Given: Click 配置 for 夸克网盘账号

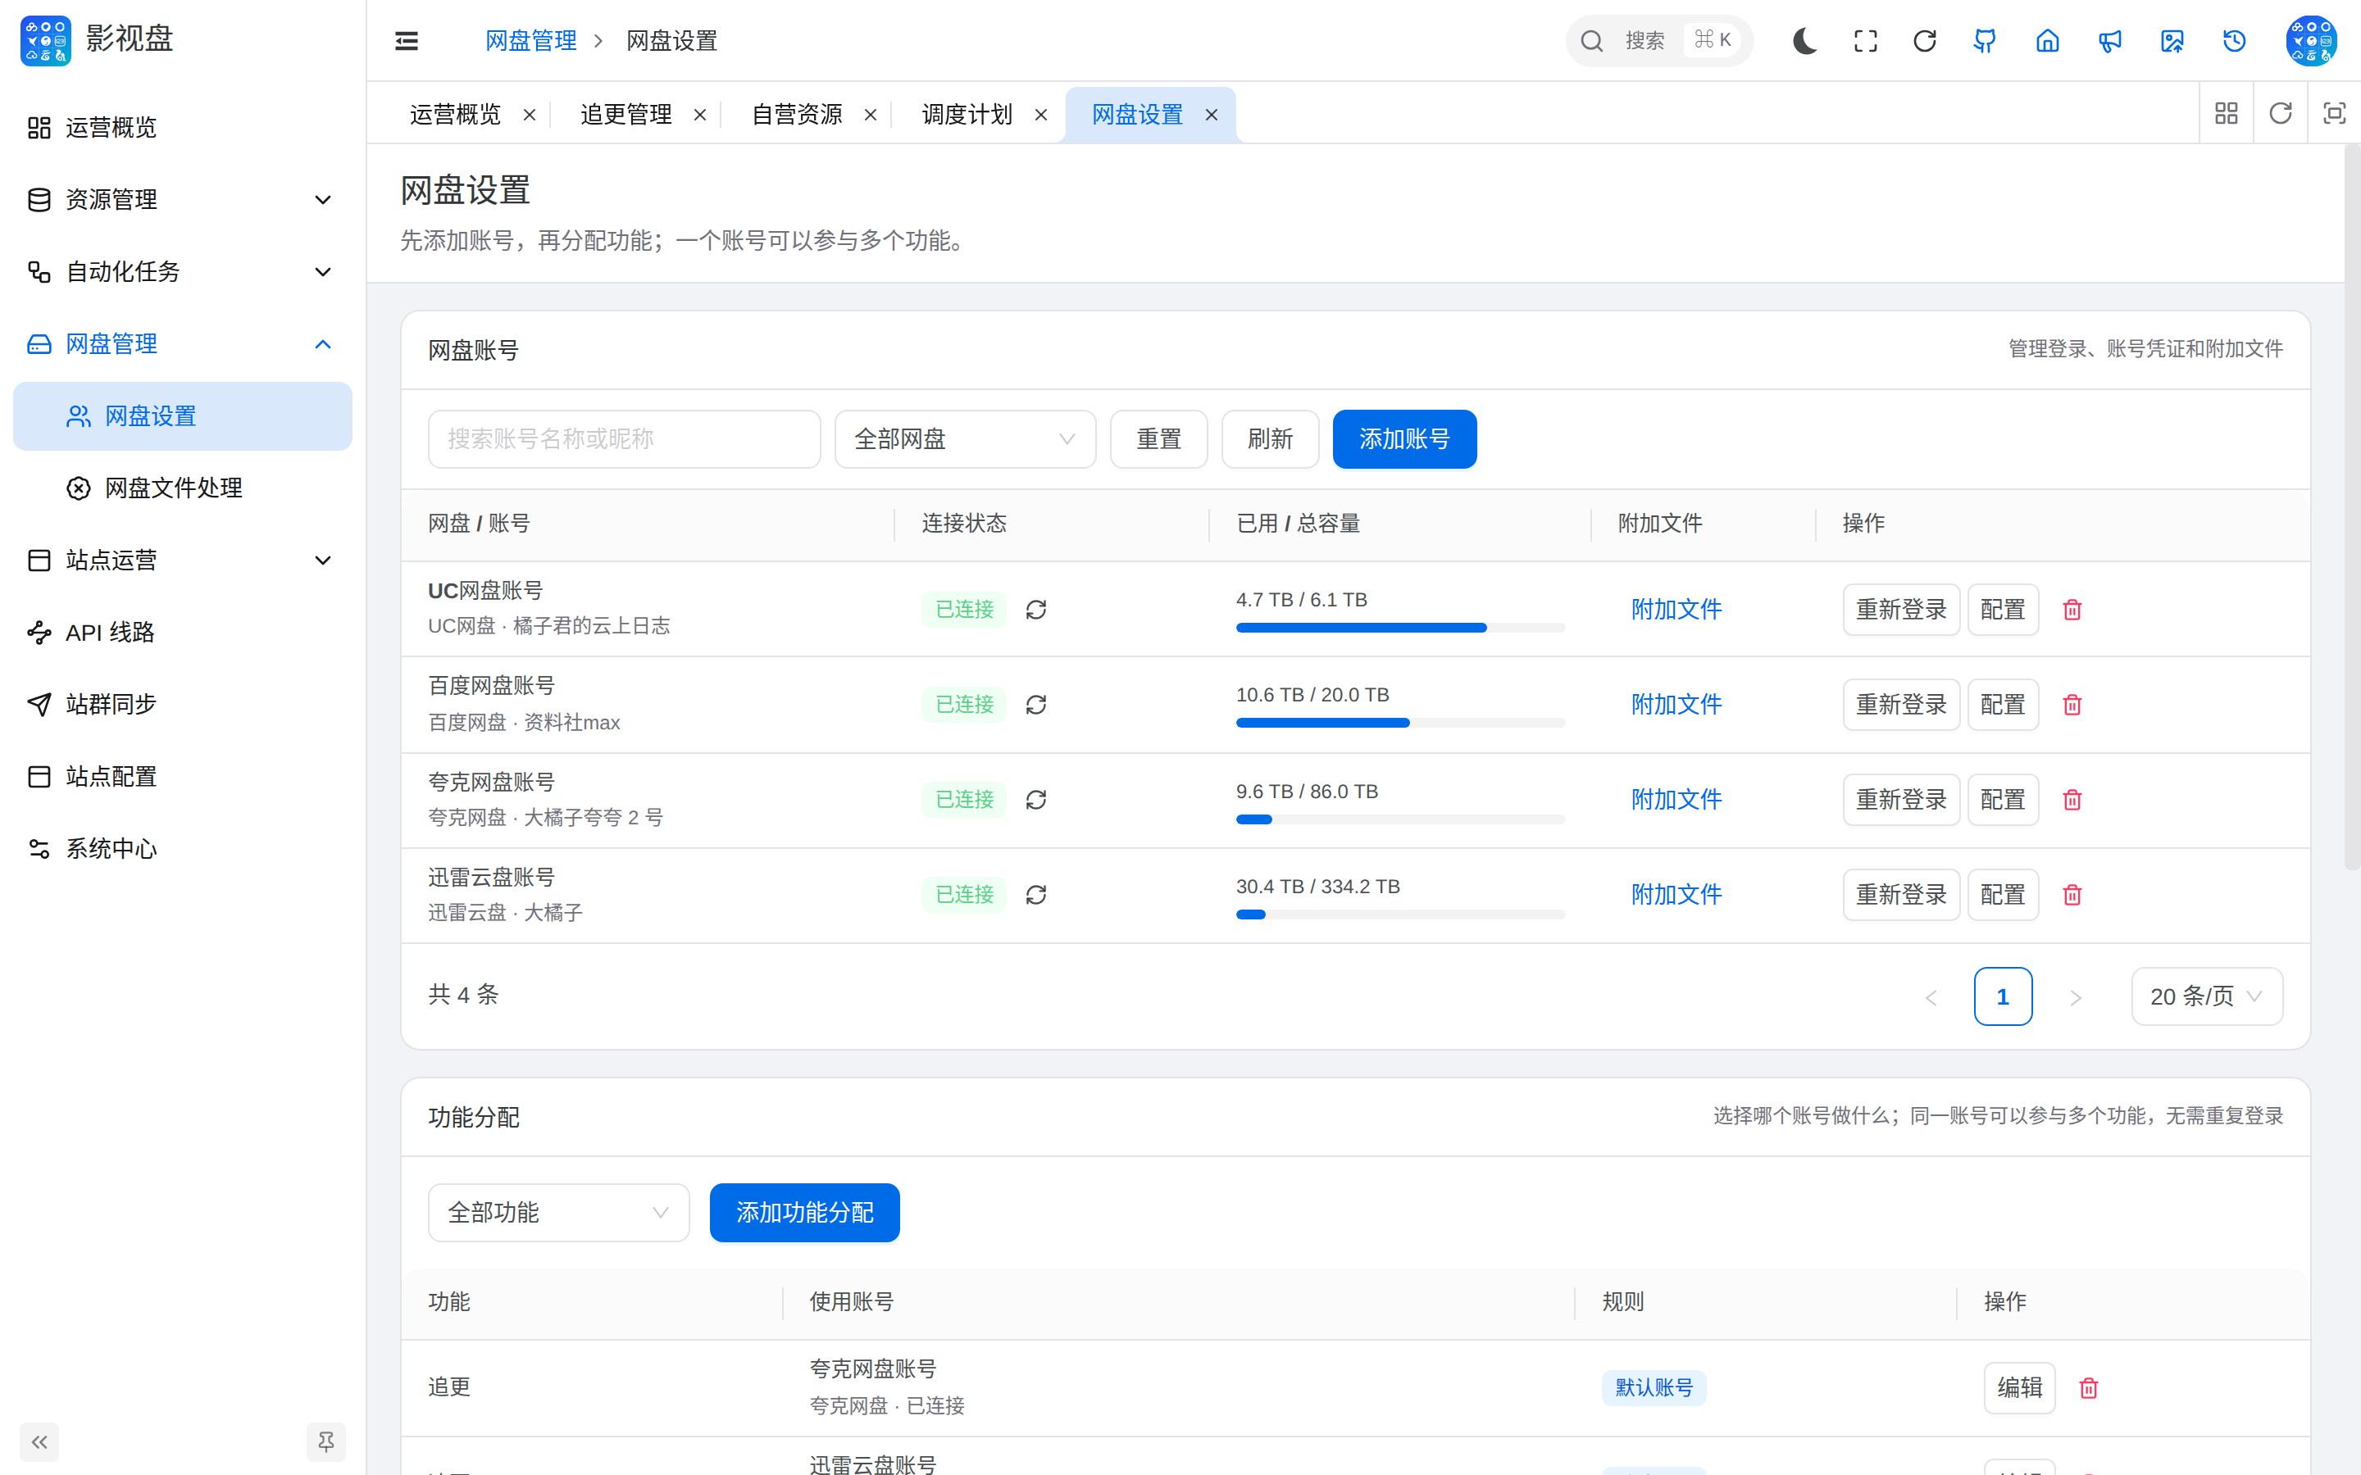Looking at the screenshot, I should tap(2003, 800).
